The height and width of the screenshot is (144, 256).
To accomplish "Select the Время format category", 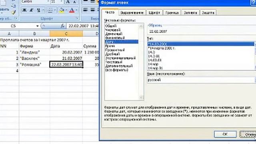I will point(110,46).
